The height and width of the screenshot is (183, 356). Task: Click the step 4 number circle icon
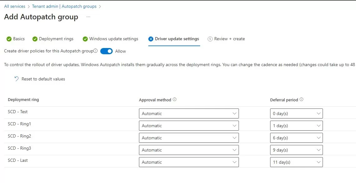151,39
